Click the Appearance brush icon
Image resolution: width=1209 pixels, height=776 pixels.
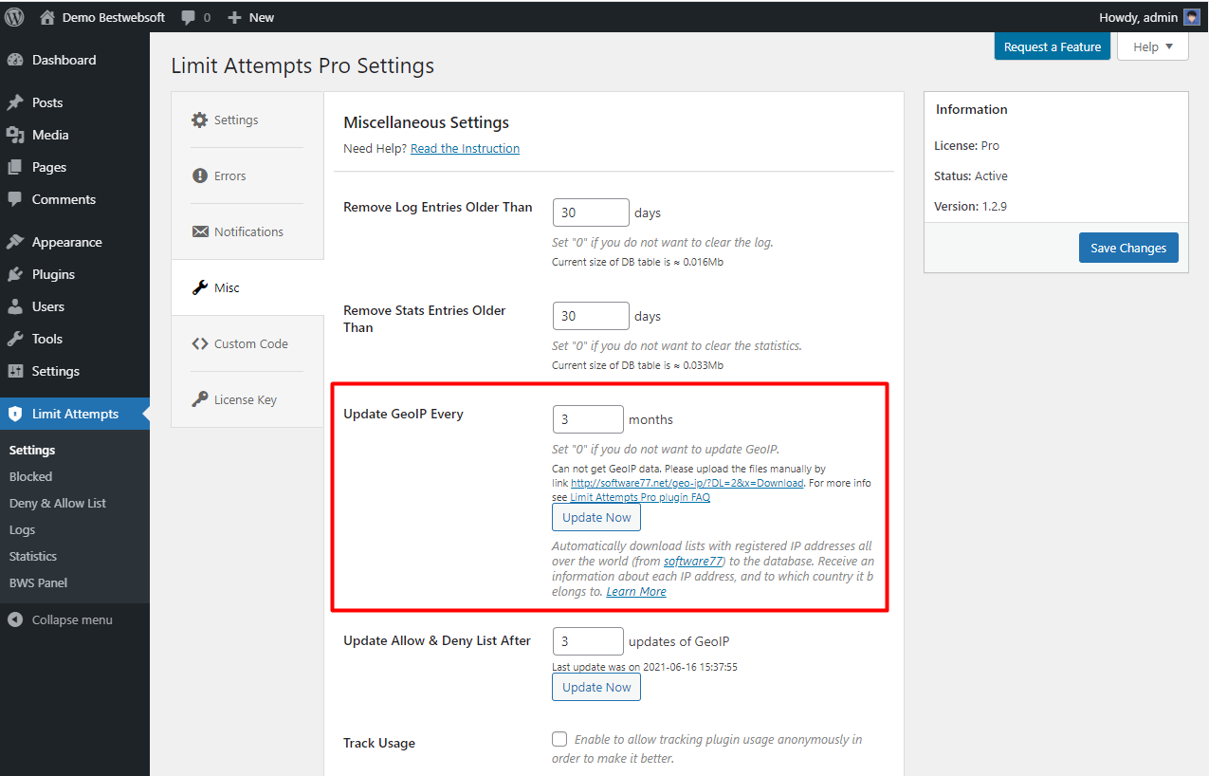(15, 242)
